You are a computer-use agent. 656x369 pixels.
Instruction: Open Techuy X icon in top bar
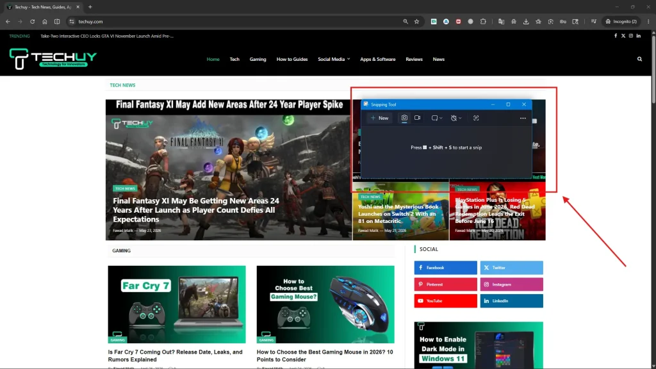pos(623,36)
